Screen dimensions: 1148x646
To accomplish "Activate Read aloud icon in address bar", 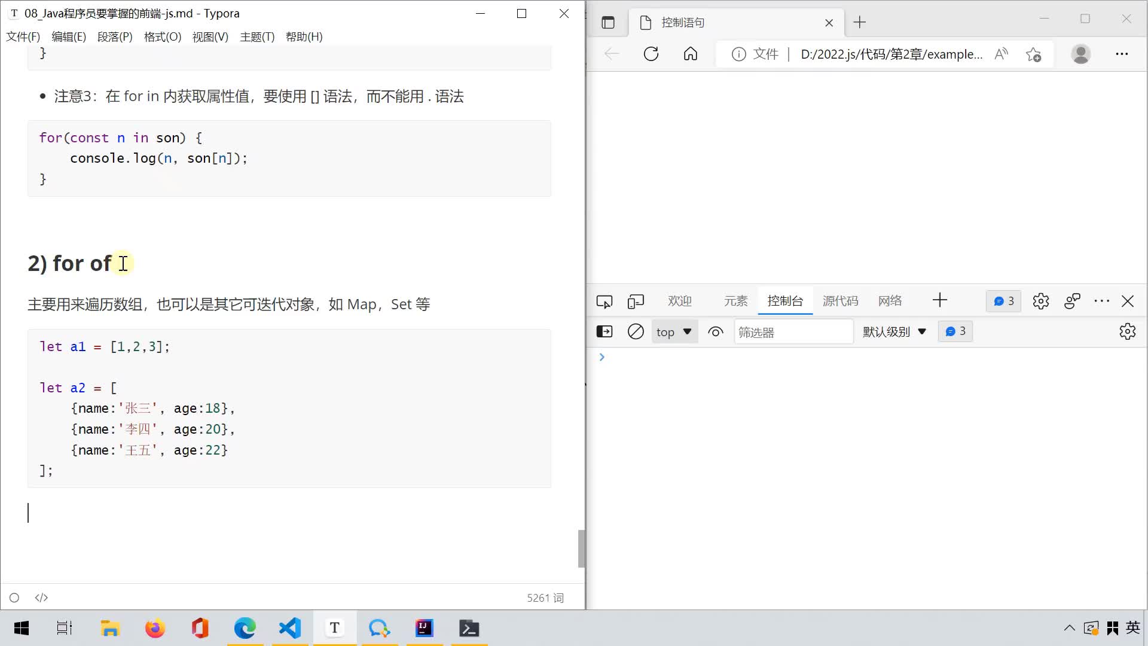I will pyautogui.click(x=1002, y=54).
